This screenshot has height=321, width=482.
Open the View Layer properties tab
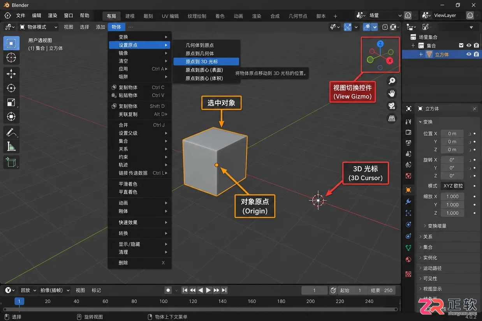(x=408, y=154)
